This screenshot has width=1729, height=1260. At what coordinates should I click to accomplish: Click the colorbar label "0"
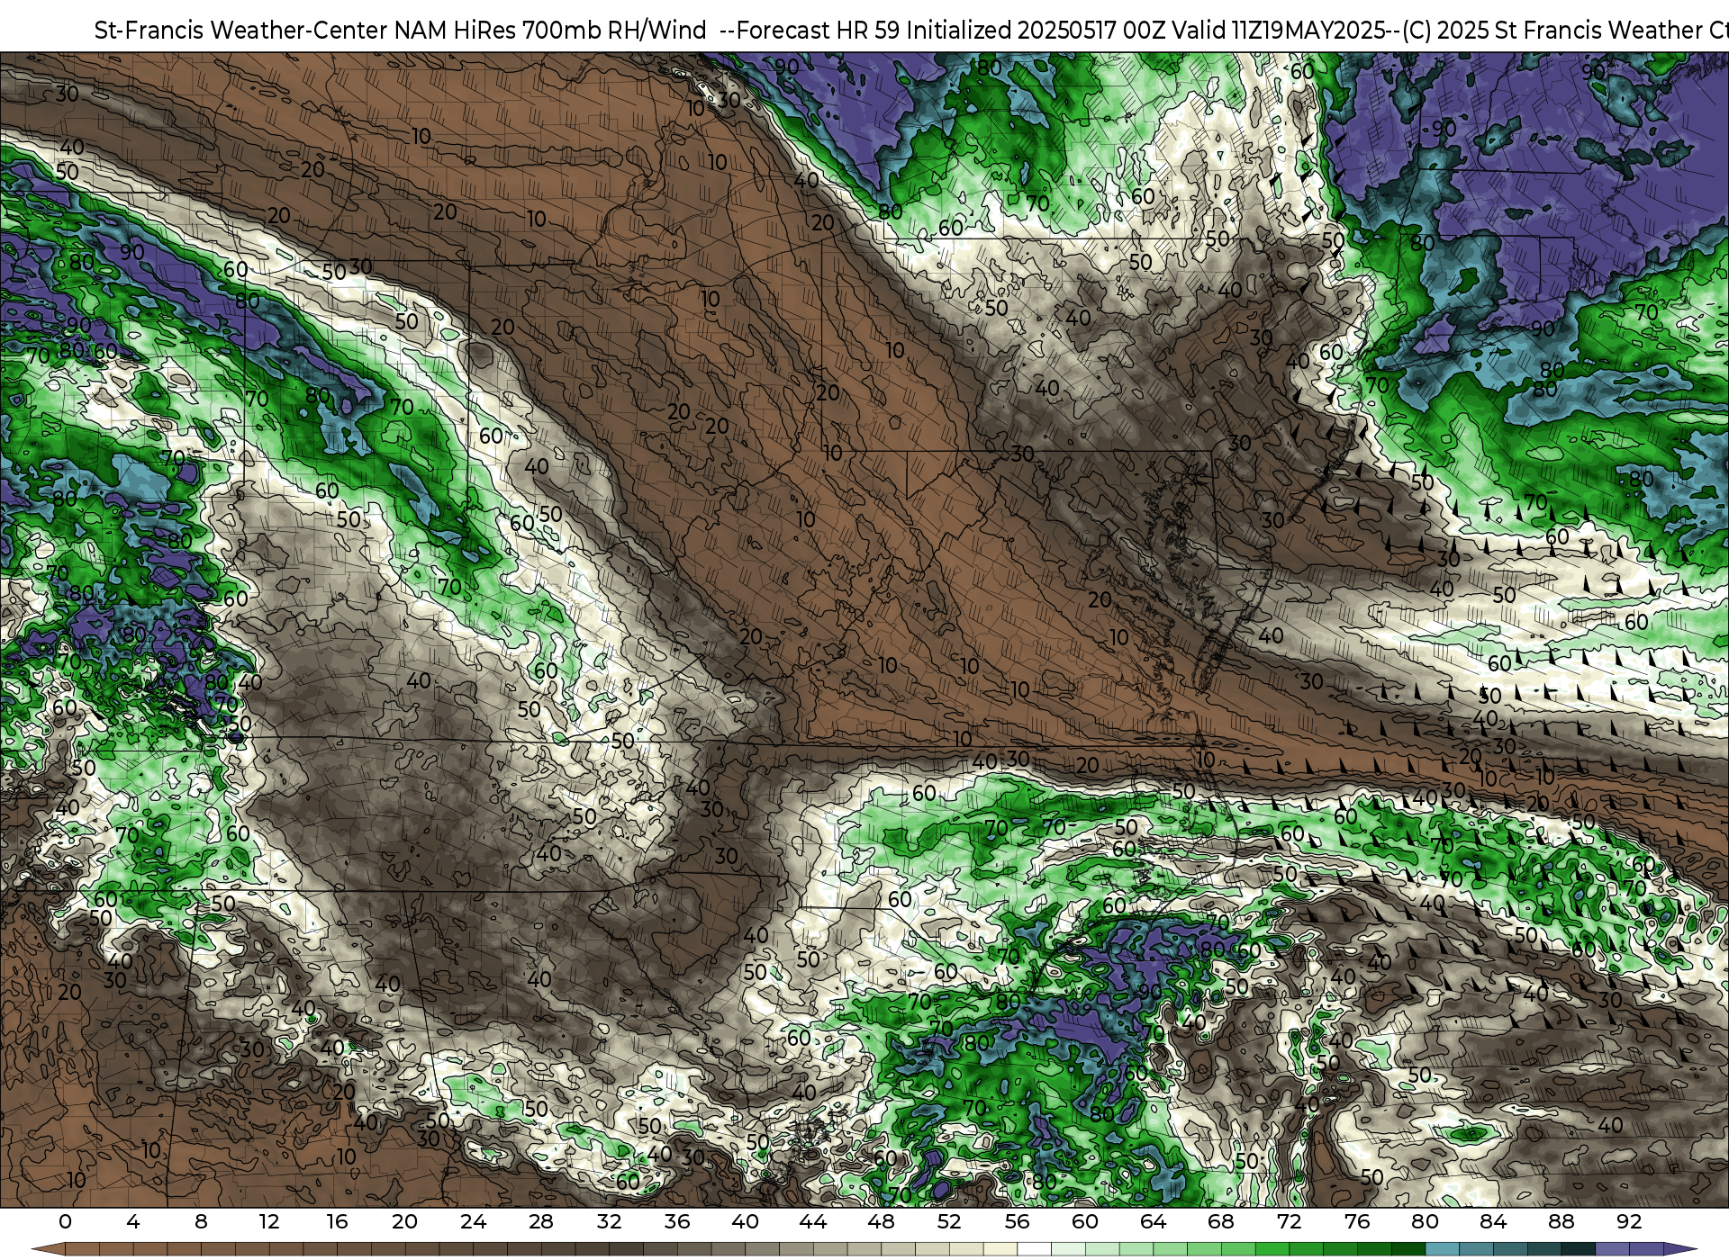coord(65,1221)
